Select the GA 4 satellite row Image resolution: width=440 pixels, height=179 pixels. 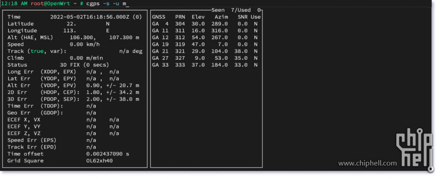205,24
